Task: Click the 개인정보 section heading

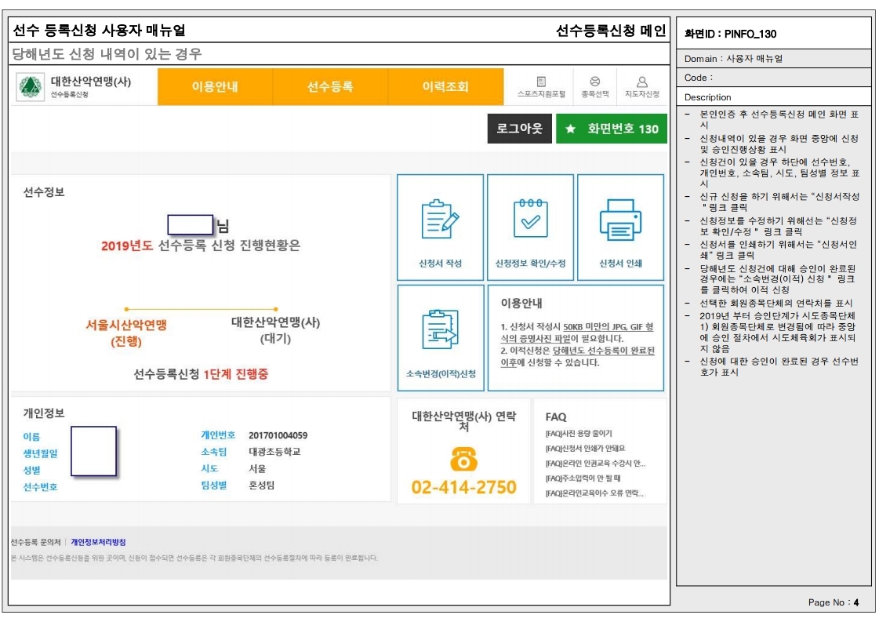Action: [x=44, y=413]
